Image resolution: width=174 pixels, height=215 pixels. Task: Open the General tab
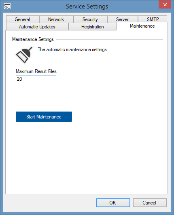[x=23, y=19]
